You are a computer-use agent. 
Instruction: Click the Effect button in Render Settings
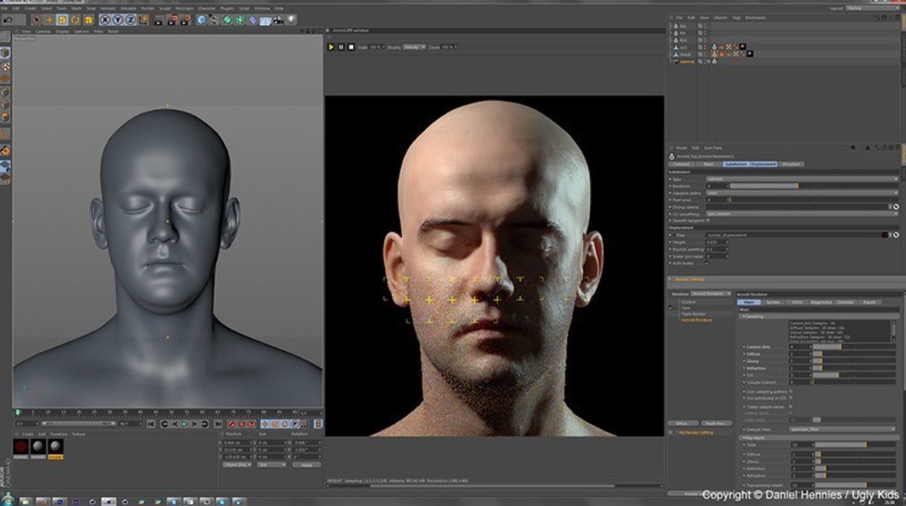(683, 423)
